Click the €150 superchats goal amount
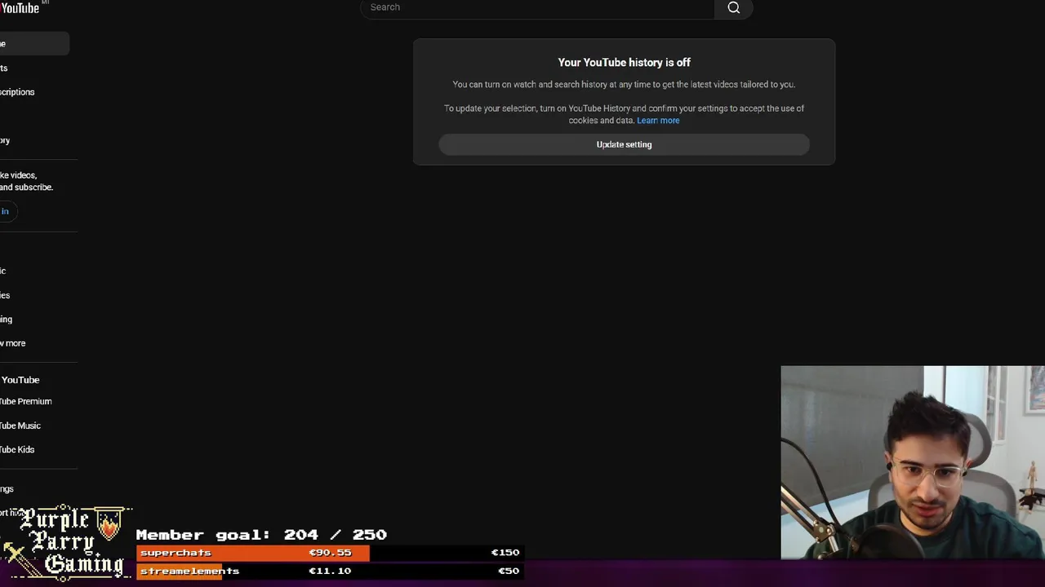Image resolution: width=1045 pixels, height=587 pixels. pos(505,553)
